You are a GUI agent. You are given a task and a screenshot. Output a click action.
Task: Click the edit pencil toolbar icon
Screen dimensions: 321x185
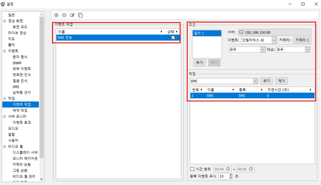tap(72, 15)
